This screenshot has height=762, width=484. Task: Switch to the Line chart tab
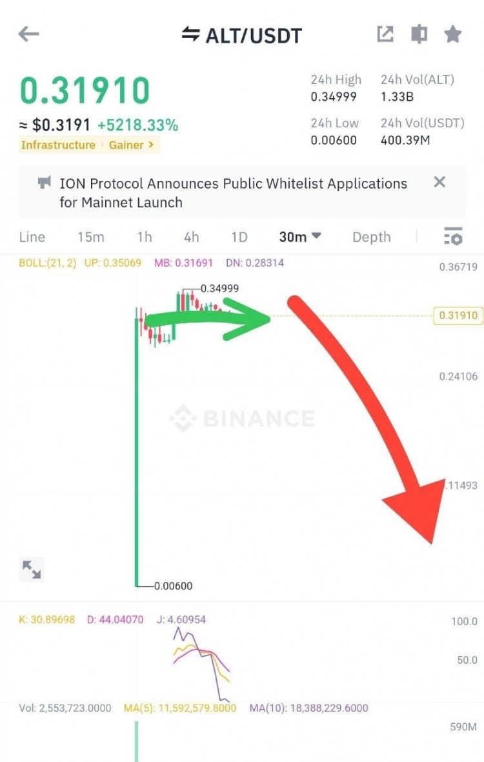32,237
